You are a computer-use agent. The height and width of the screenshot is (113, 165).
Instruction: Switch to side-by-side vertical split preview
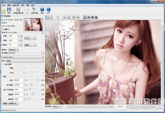(92, 17)
